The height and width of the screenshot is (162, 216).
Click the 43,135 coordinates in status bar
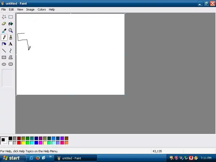[x=157, y=151]
